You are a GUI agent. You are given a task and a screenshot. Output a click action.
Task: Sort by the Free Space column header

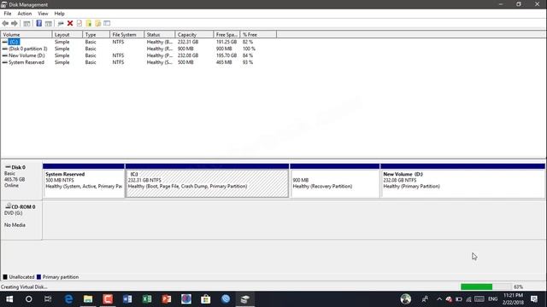coord(226,34)
